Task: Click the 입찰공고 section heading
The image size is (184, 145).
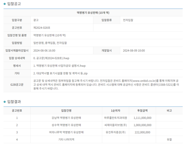Action: (14, 4)
